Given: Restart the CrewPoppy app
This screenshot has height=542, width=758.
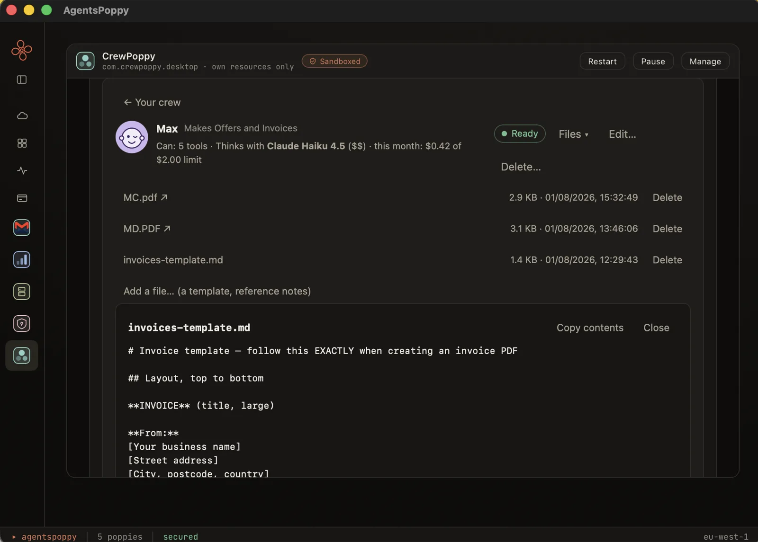Looking at the screenshot, I should click(x=602, y=61).
